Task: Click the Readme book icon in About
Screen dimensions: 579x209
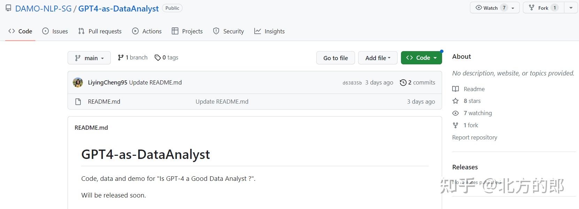Action: point(455,89)
